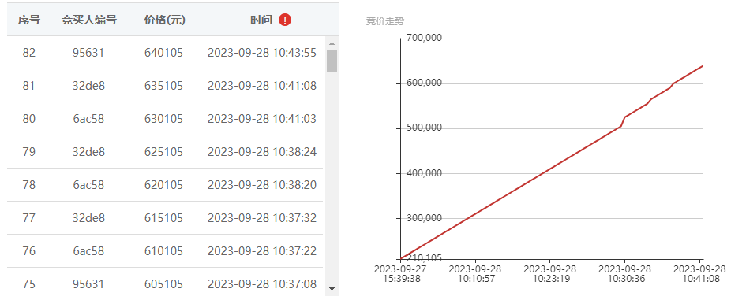This screenshot has height=300, width=731.
Task: Click the 时间 column header
Action: point(261,20)
